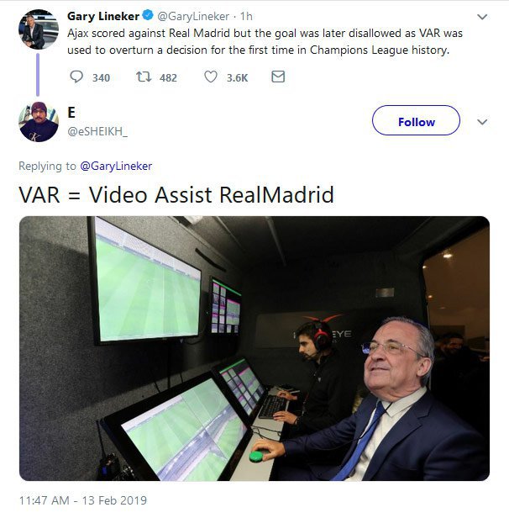Open Gary Lineker's profile avatar
This screenshot has width=509, height=518.
click(x=39, y=29)
